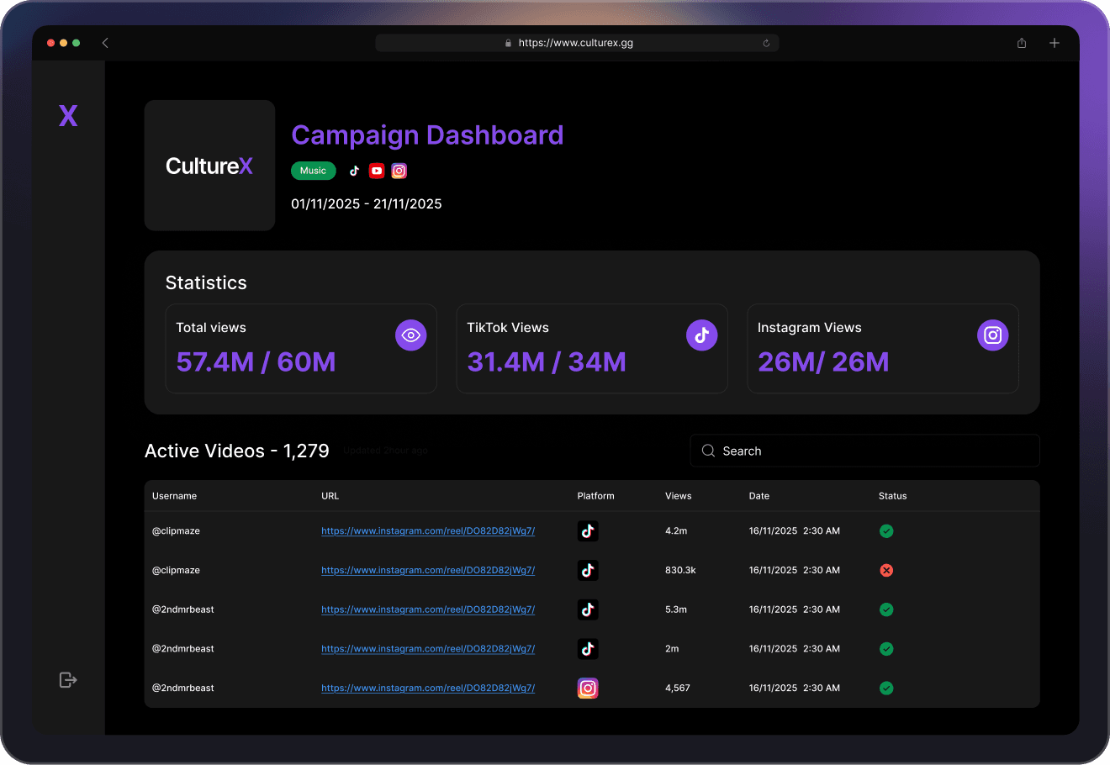Click the TikTok icon under Campaign Dashboard
Viewport: 1110px width, 765px height.
point(354,171)
